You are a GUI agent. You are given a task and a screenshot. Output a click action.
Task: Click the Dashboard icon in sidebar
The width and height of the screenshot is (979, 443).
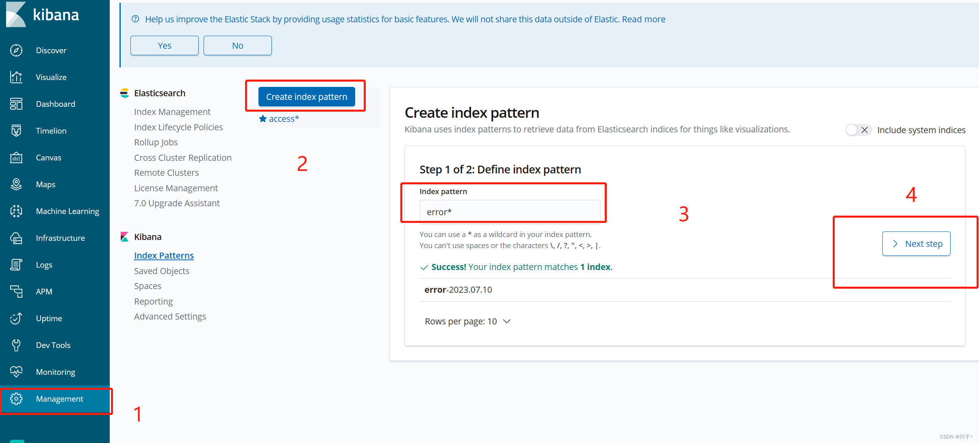pyautogui.click(x=16, y=104)
